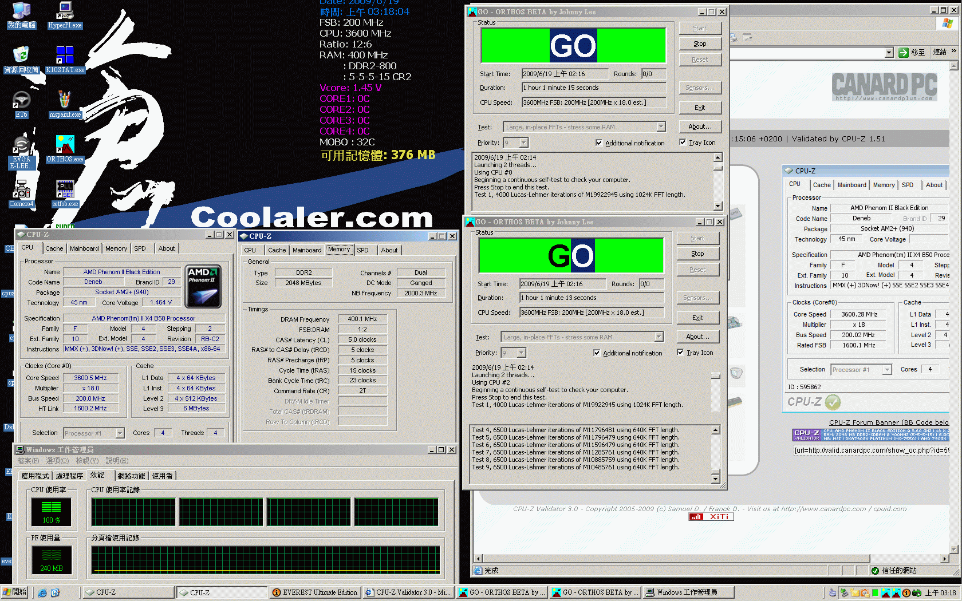Viewport: 962px width, 601px height.
Task: Click the AMD Phenom II logo in CPU-Z
Action: tap(203, 286)
